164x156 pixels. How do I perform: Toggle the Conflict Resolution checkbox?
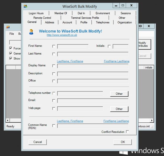[x=127, y=132]
